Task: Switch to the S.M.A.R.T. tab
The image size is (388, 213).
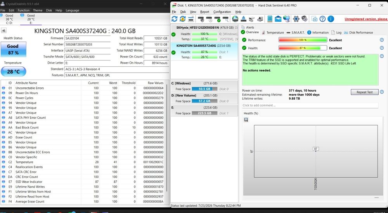Action: coord(295,33)
